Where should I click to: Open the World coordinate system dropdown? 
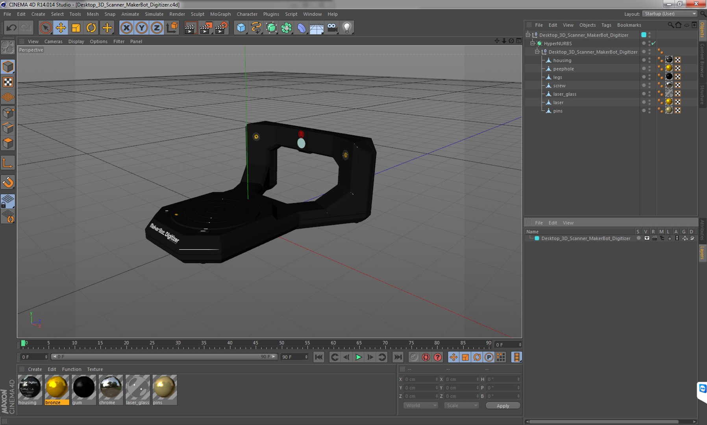pyautogui.click(x=420, y=405)
